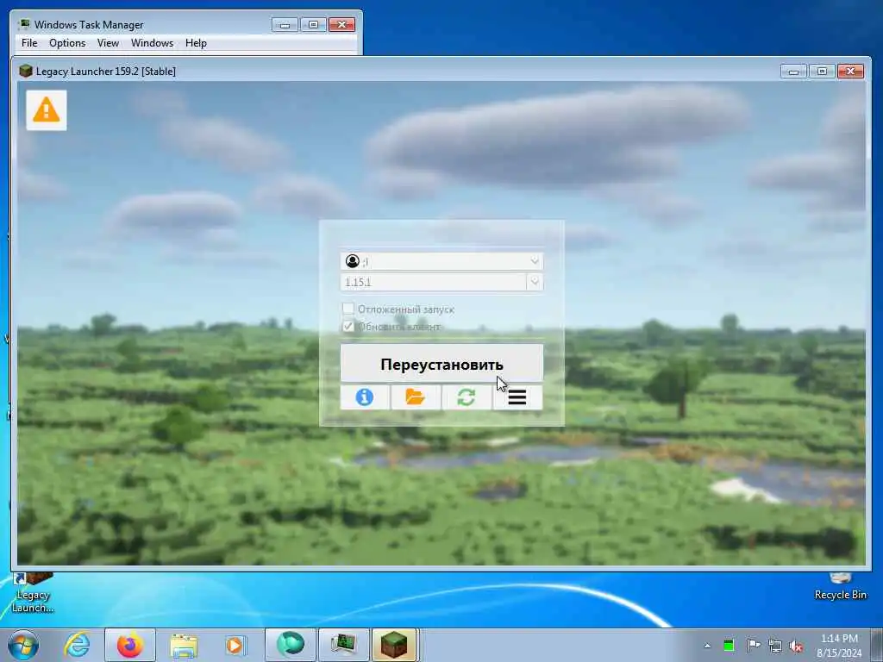Maximize the Legacy Launcher window
The height and width of the screenshot is (662, 883).
822,72
